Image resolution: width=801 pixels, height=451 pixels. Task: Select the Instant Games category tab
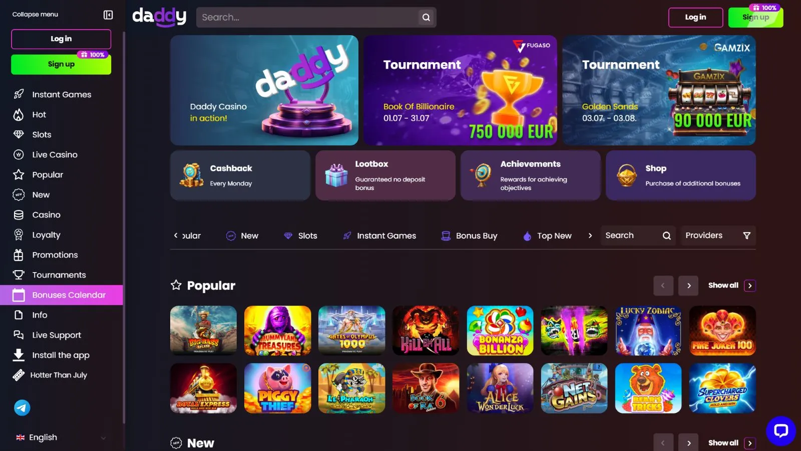pos(379,236)
